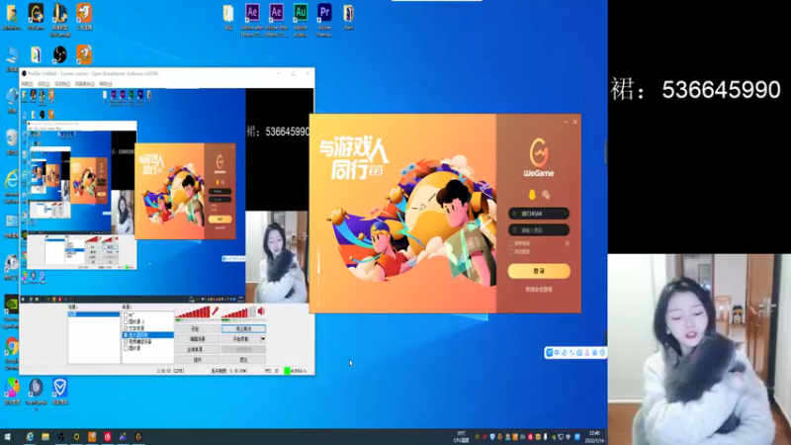791x445 pixels.
Task: Open the blue shield security app icon
Action: (x=60, y=392)
